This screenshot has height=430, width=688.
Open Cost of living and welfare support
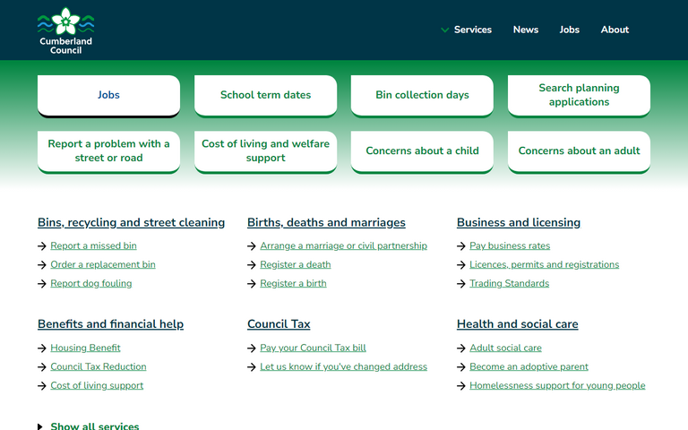[265, 150]
